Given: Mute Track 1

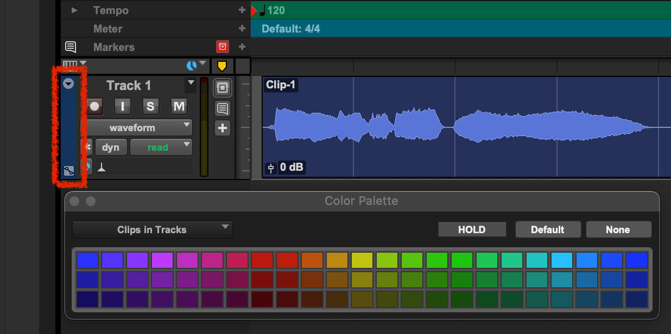Looking at the screenshot, I should (179, 106).
